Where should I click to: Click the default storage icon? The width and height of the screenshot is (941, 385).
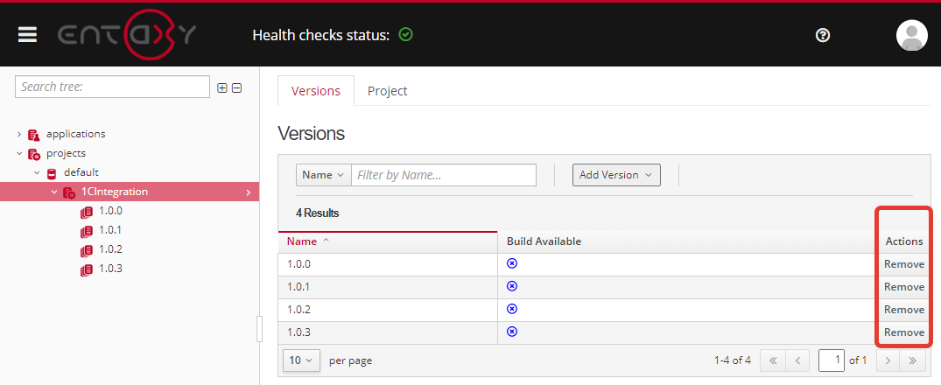52,173
